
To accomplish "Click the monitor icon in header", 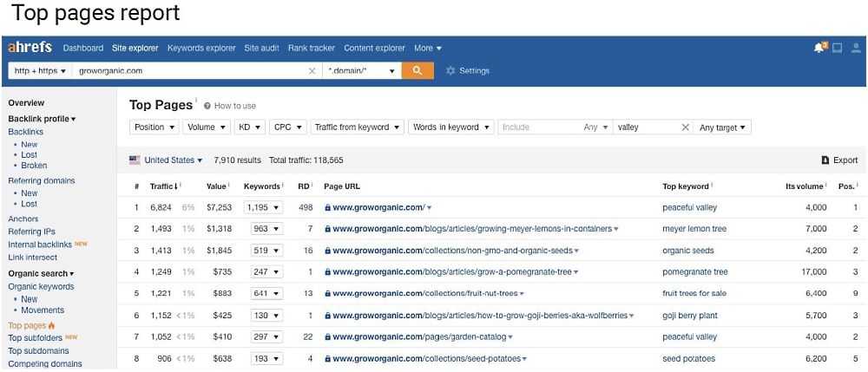I will (x=838, y=48).
